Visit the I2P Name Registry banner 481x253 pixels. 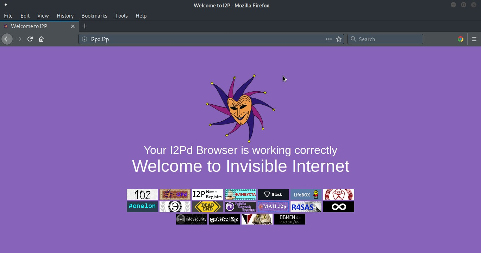[208, 195]
